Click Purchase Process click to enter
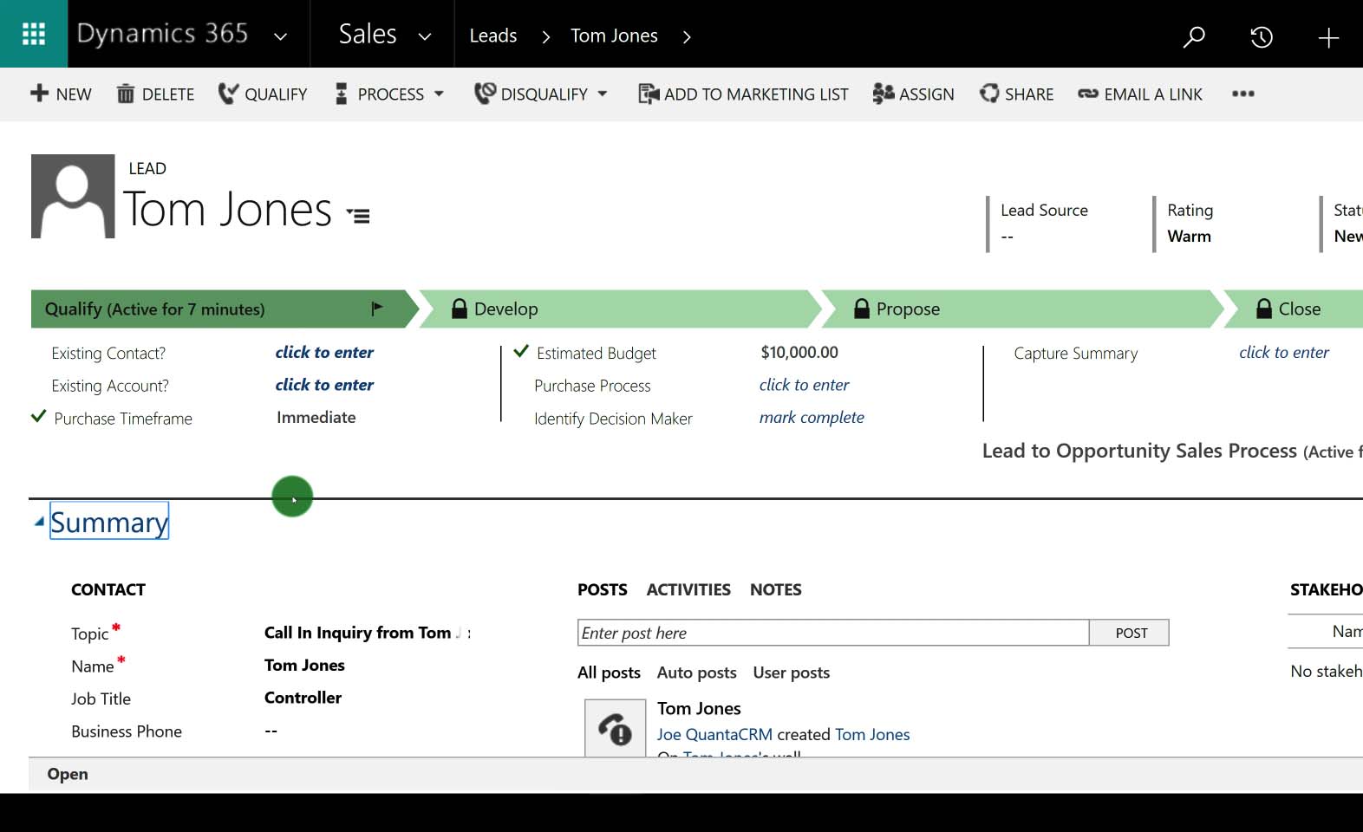 [804, 385]
